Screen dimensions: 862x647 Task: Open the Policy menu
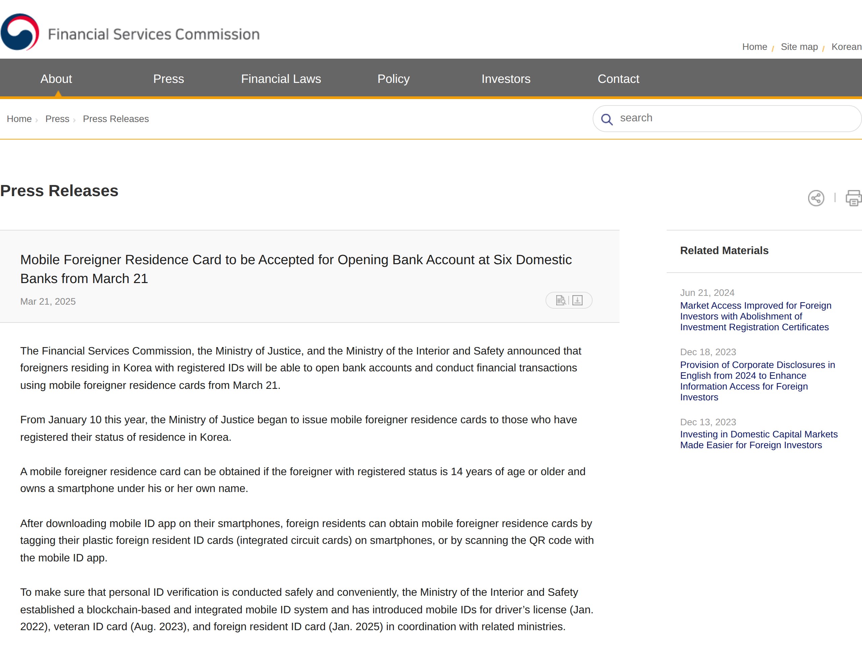[394, 79]
